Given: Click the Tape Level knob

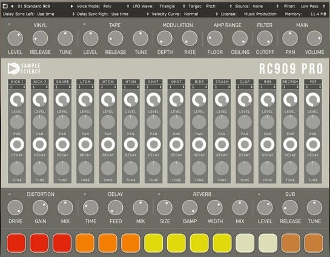Looking at the screenshot, I should (90, 38).
